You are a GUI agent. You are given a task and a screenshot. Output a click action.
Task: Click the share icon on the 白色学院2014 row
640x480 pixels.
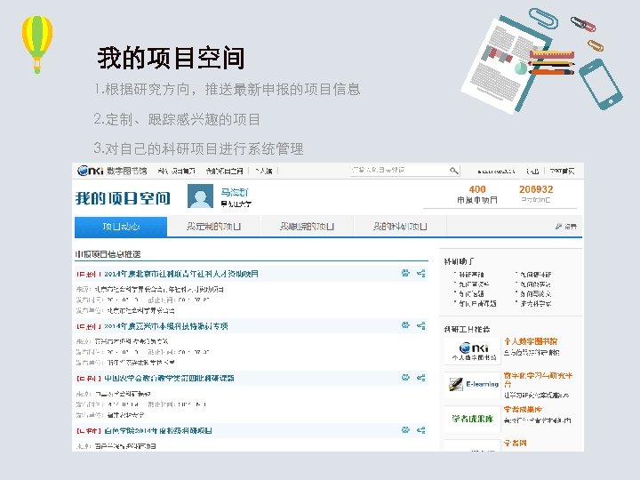click(x=421, y=430)
